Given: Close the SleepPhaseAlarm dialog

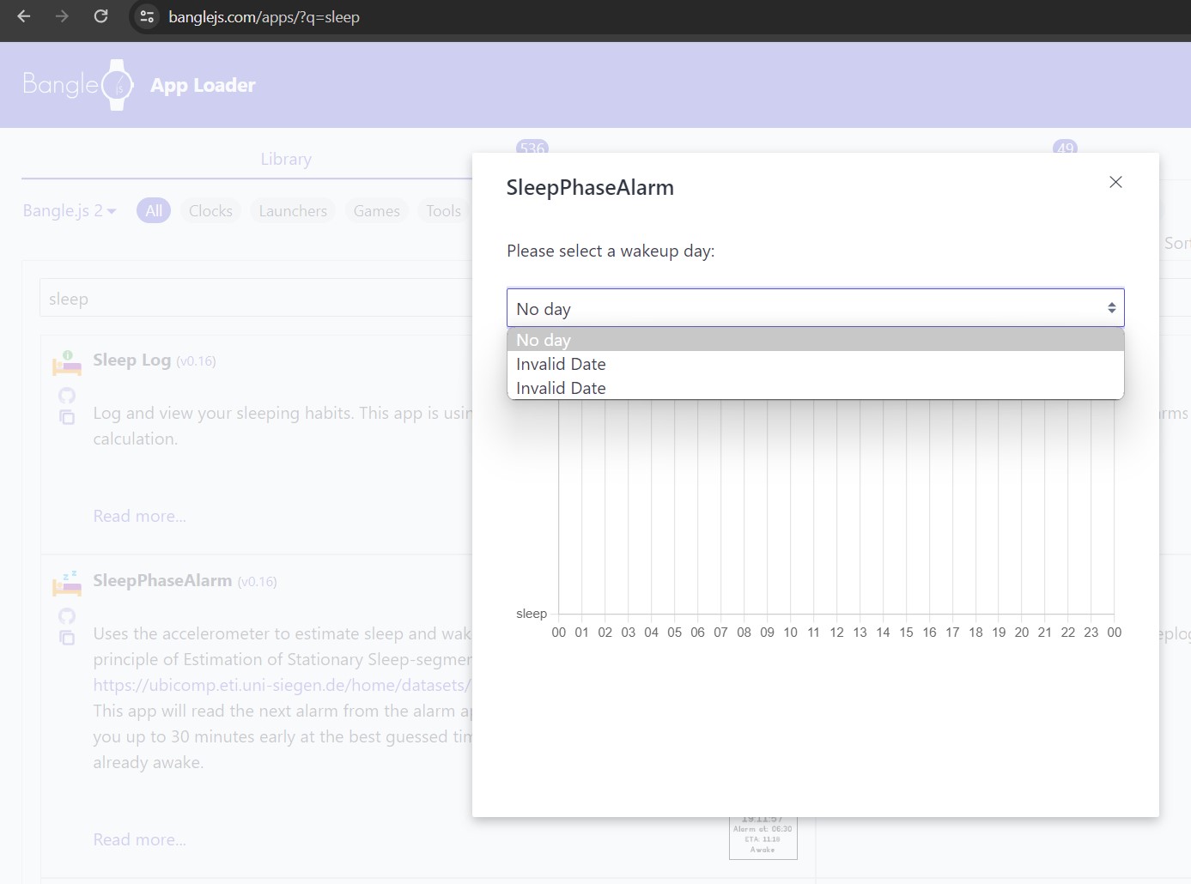Looking at the screenshot, I should tap(1115, 182).
